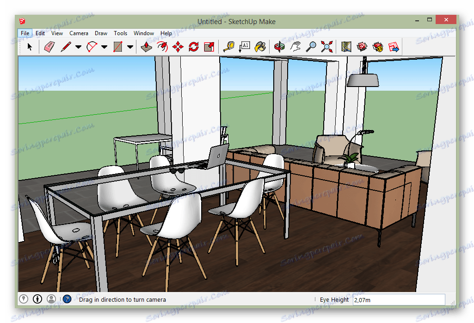Open the Camera menu
Image resolution: width=474 pixels, height=323 pixels.
pos(79,33)
